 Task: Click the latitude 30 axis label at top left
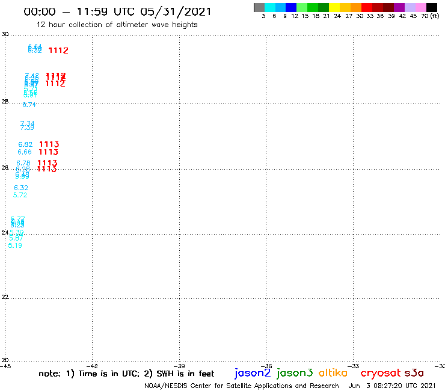(5, 34)
